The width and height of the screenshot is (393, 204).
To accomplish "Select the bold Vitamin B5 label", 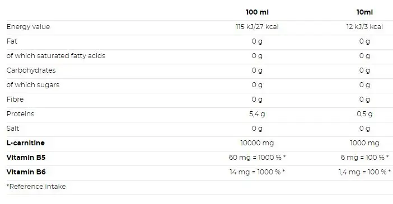I will pyautogui.click(x=26, y=158).
